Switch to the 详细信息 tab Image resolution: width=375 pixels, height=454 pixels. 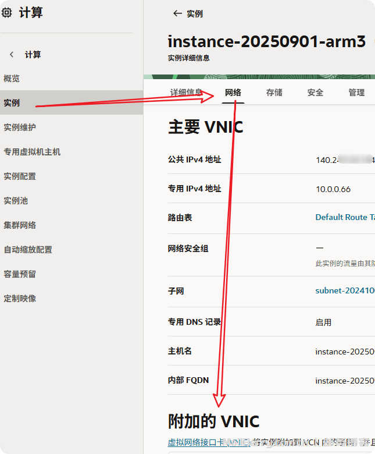[x=186, y=93]
